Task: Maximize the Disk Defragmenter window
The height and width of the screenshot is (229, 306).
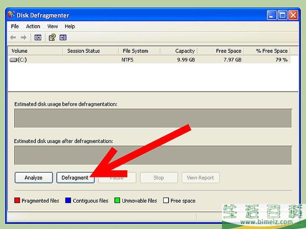Action: pos(282,15)
